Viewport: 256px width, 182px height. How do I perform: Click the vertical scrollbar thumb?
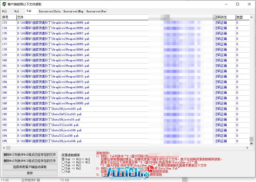point(251,139)
